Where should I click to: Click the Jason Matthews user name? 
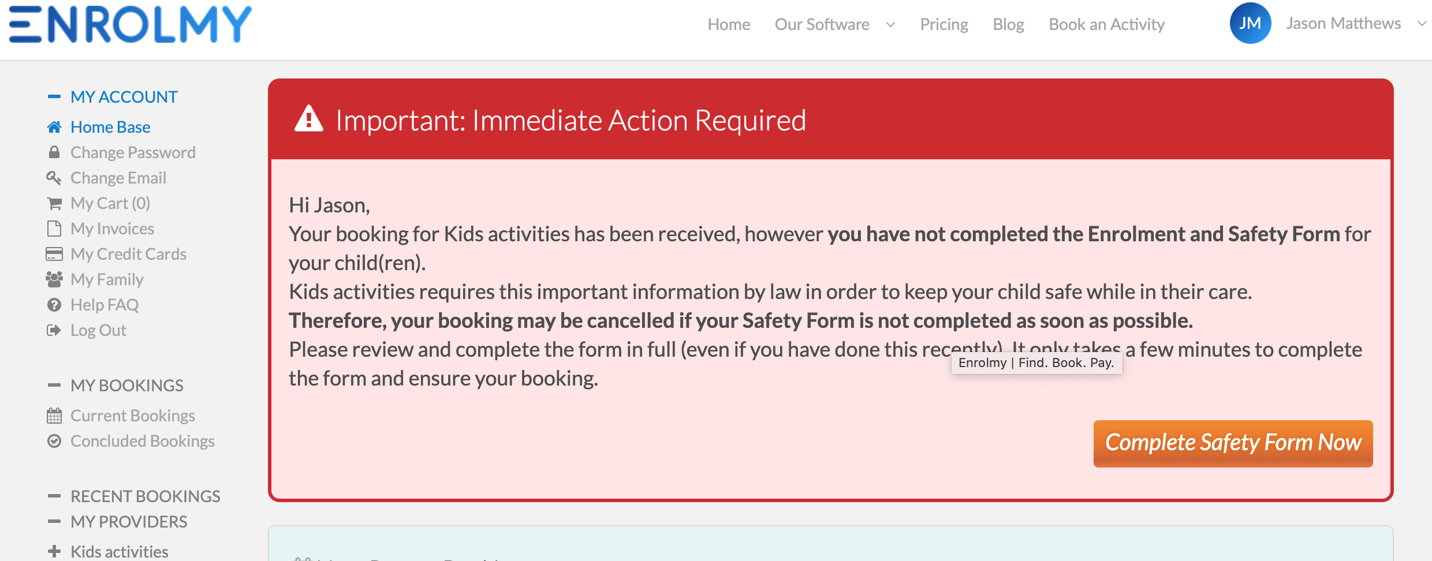tap(1343, 23)
